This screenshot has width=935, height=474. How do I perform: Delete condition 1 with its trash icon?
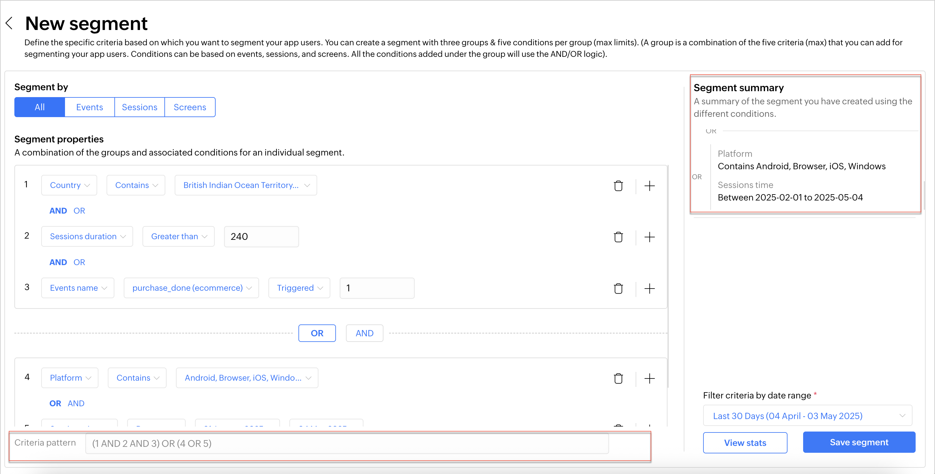coord(618,186)
